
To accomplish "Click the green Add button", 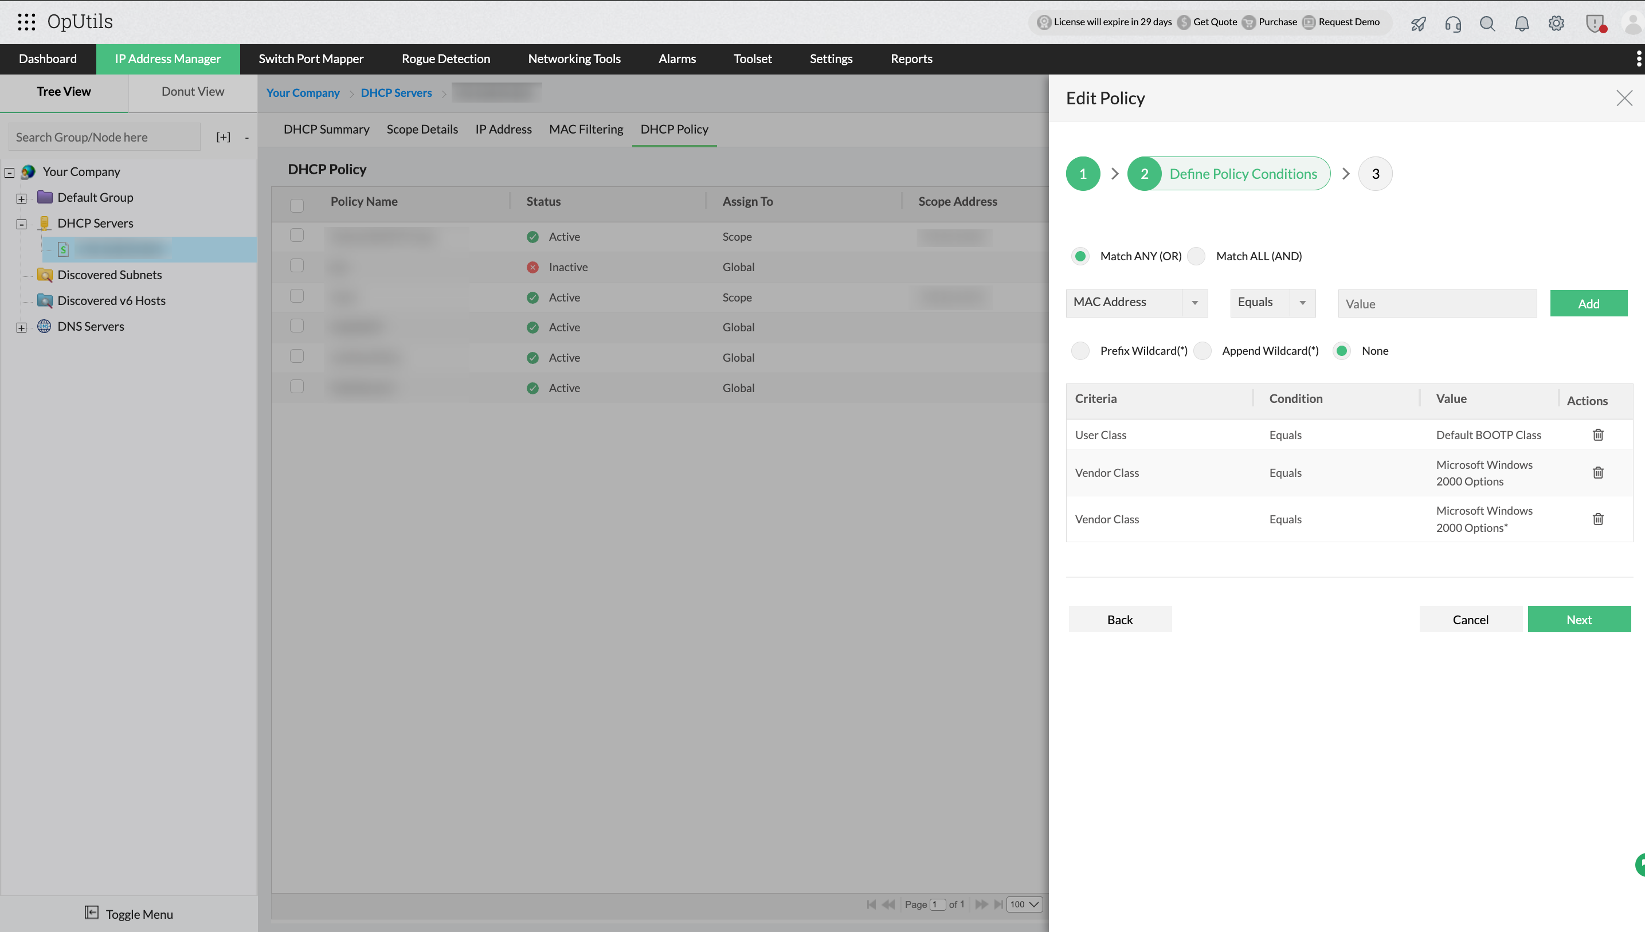I will tap(1588, 303).
